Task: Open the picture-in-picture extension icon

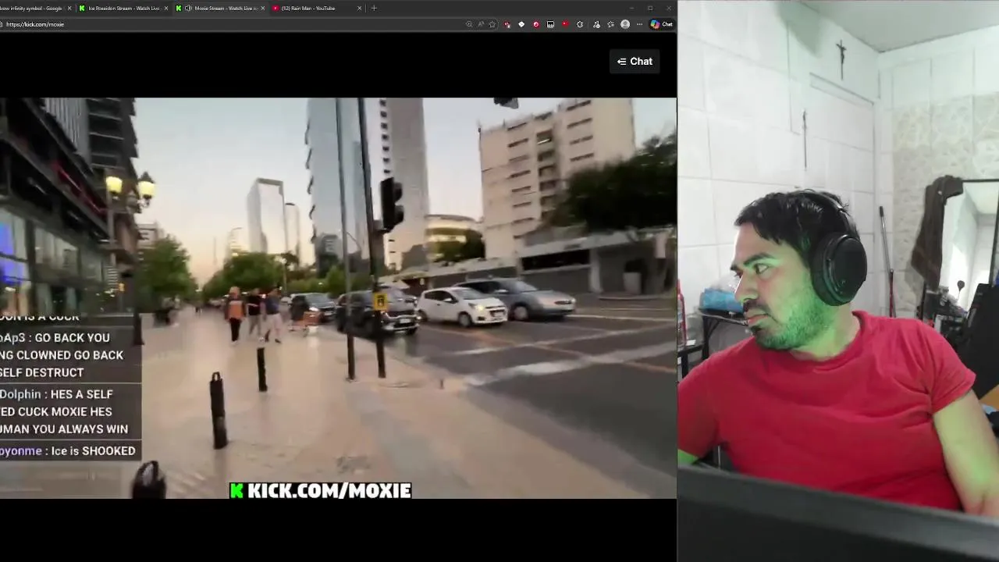Action: (x=550, y=24)
